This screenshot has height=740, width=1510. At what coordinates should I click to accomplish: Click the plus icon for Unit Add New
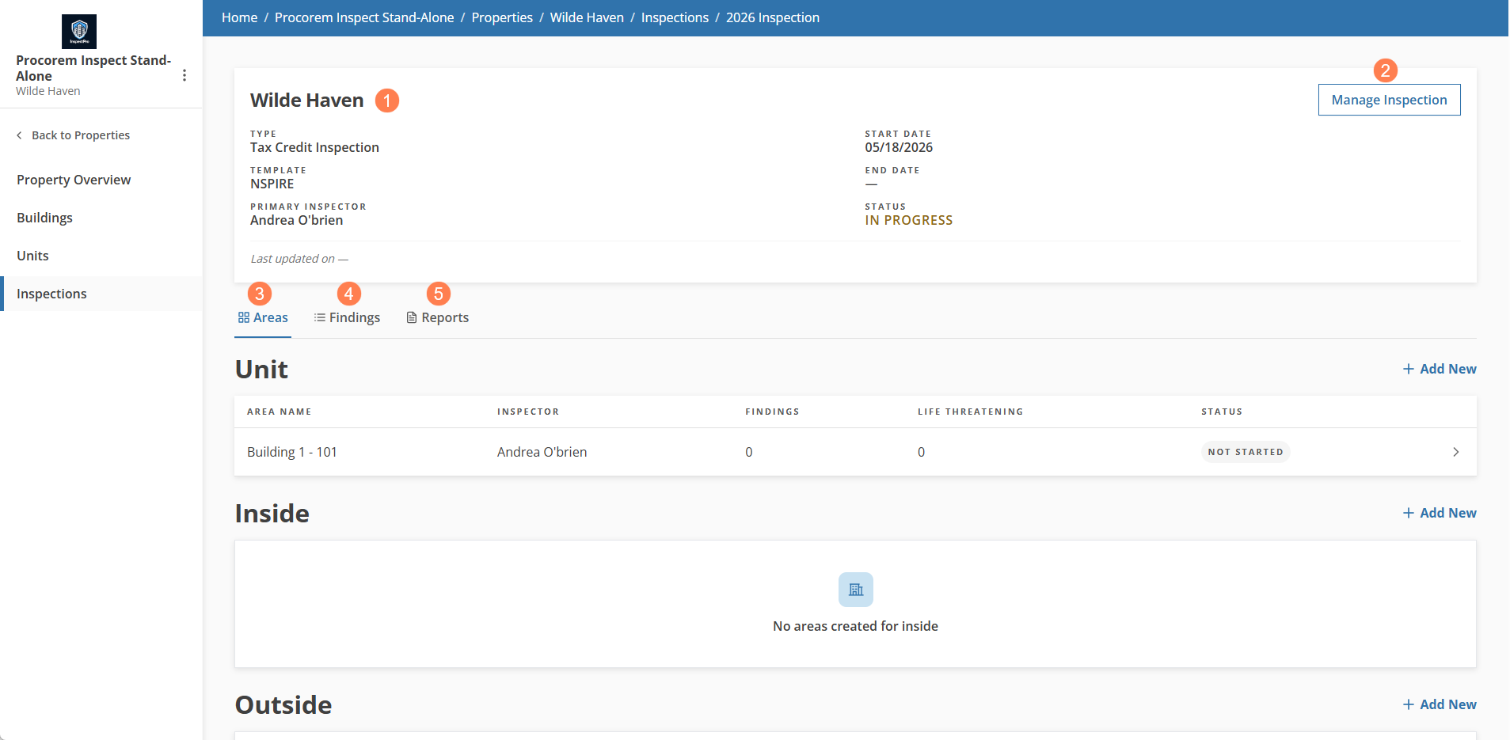(x=1409, y=369)
